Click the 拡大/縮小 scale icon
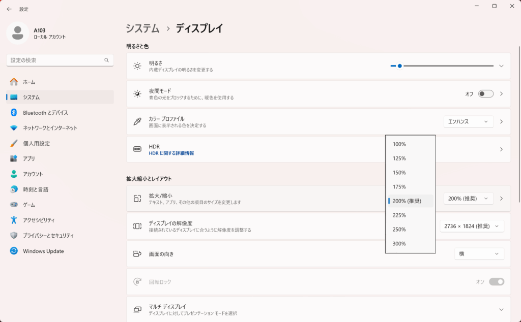Viewport: 521px width, 322px height. (x=137, y=199)
